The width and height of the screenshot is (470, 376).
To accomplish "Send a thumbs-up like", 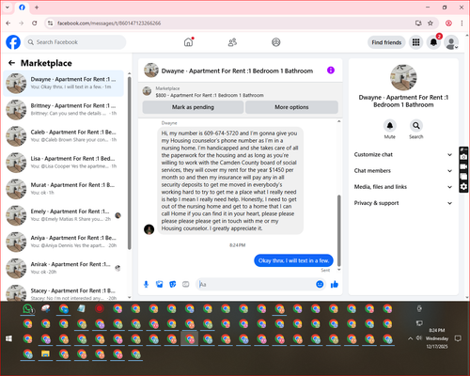I will pyautogui.click(x=335, y=284).
